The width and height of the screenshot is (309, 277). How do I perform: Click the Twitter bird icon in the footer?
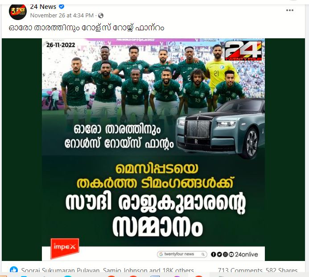pos(219,254)
